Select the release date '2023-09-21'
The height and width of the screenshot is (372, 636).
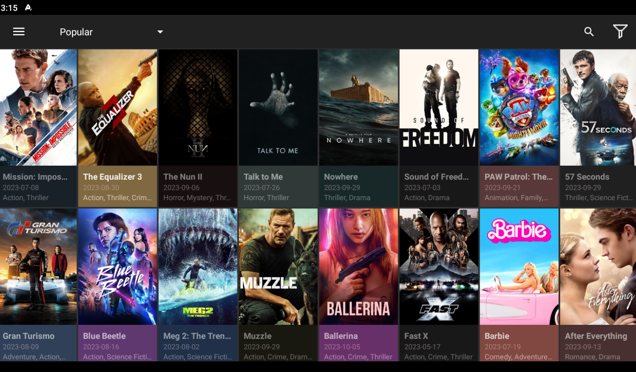point(503,187)
